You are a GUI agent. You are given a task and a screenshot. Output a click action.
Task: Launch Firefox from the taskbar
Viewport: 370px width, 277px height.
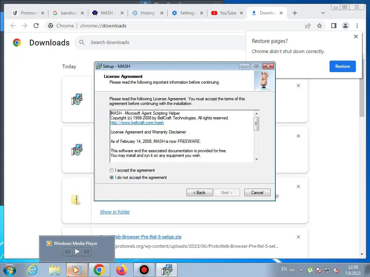(121, 270)
